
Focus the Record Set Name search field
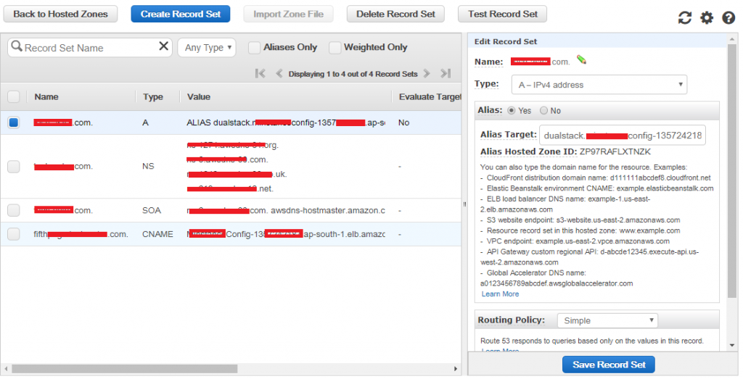point(90,47)
